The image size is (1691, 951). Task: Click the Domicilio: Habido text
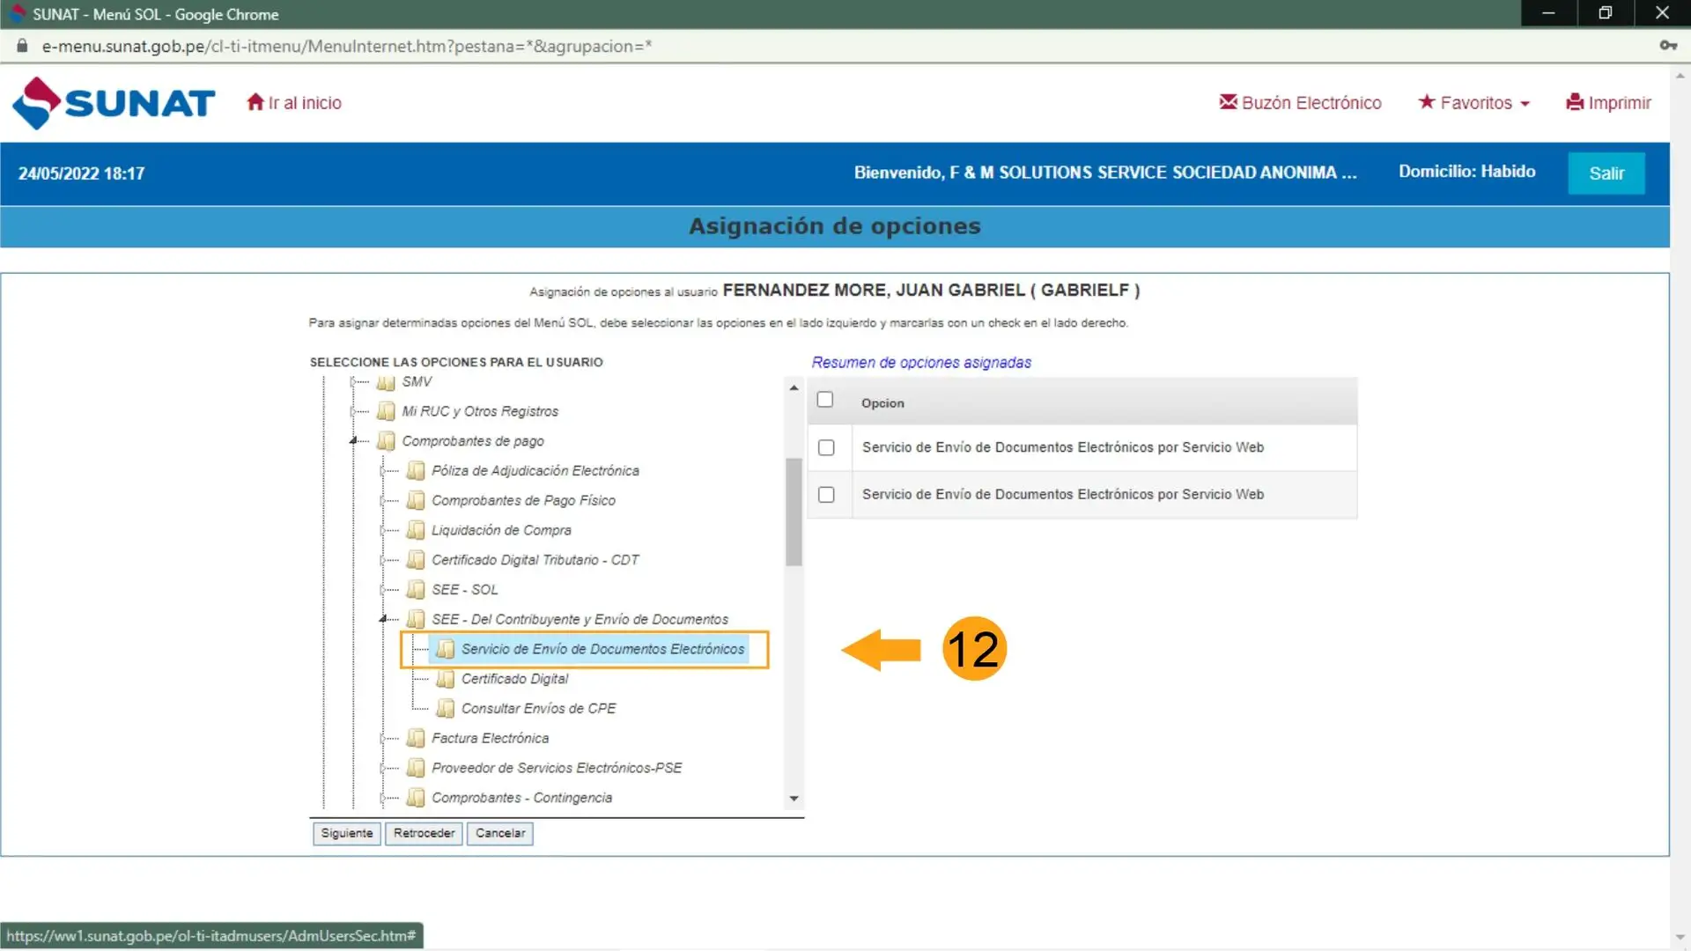(1466, 172)
